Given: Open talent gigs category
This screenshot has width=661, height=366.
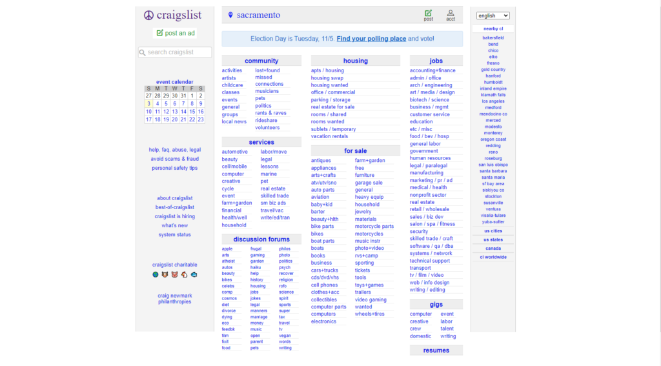Looking at the screenshot, I should (x=447, y=329).
